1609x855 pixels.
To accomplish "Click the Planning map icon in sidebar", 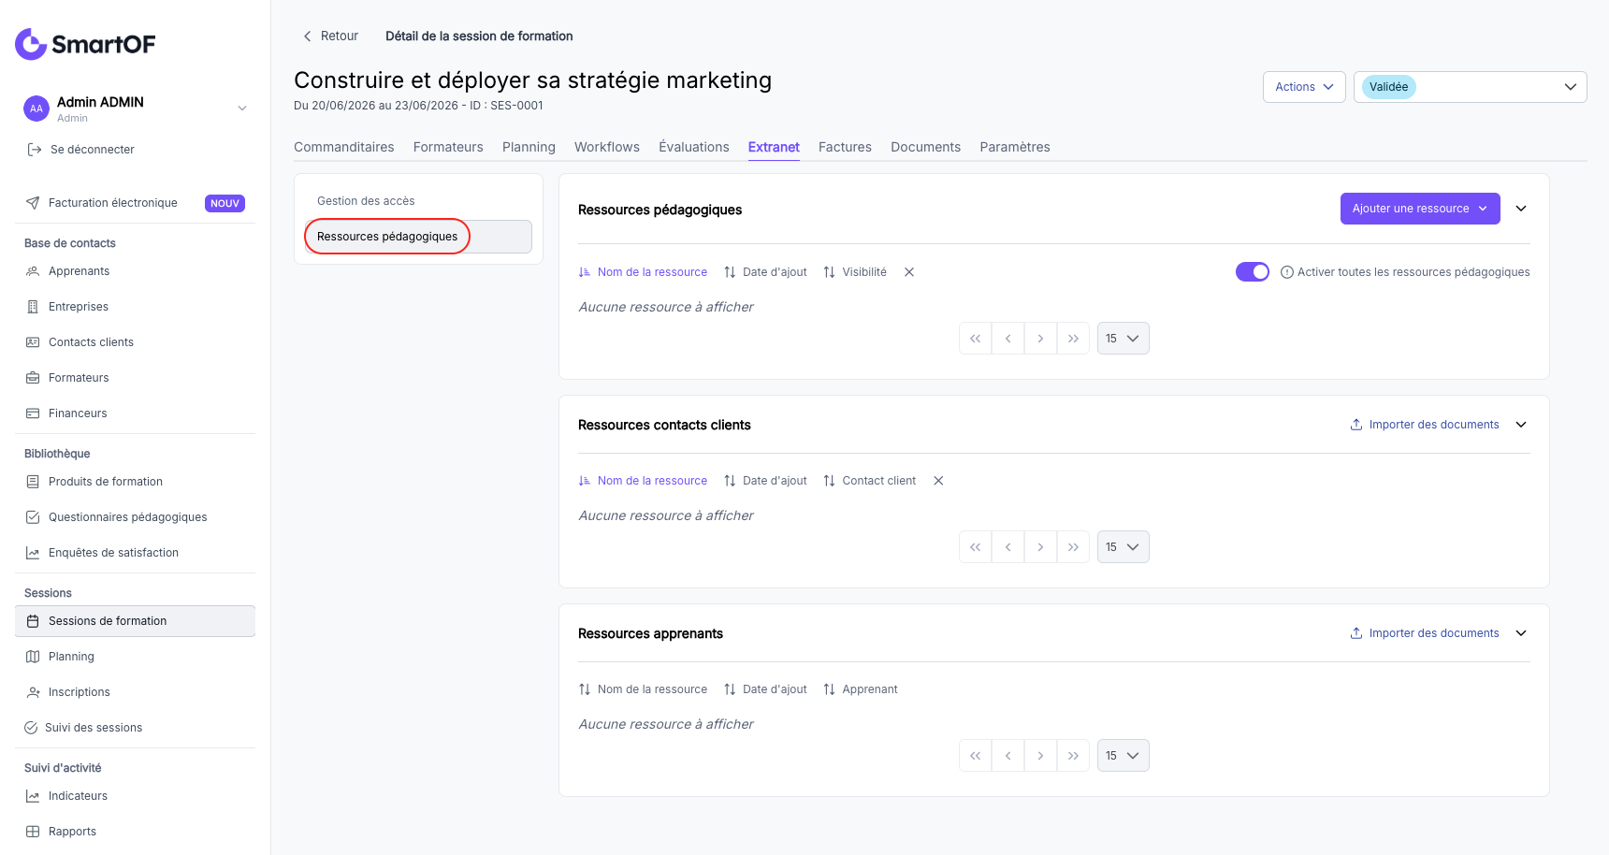I will [x=33, y=657].
